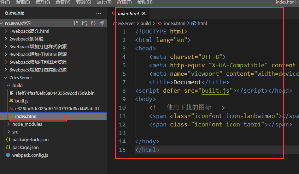Open webpack.config.js in the explorer
This screenshot has width=299, height=174.
[30, 155]
